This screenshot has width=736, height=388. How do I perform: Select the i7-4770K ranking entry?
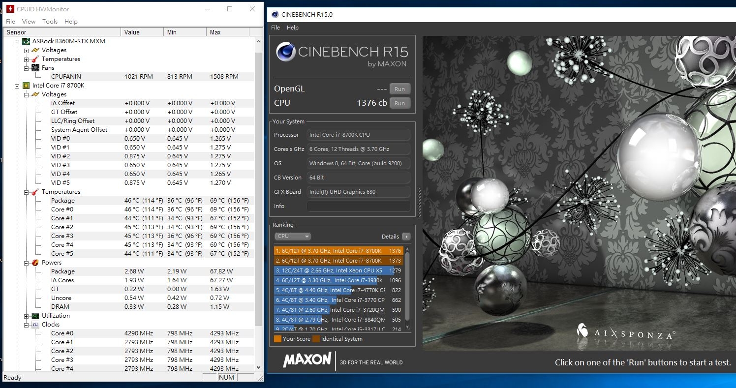click(x=338, y=290)
